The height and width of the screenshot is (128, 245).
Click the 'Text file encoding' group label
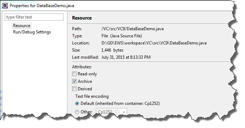[x=92, y=96]
